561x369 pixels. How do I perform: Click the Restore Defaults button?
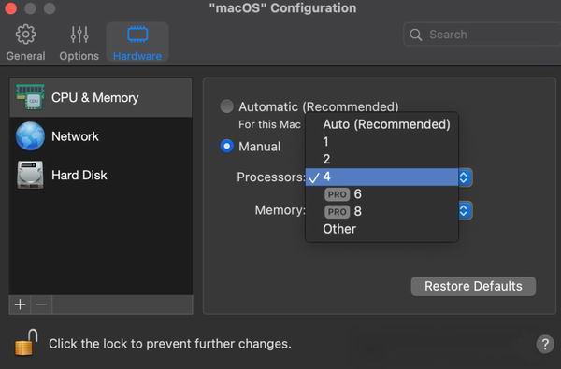473,286
